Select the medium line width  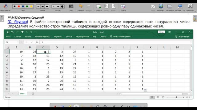click(x=42, y=6)
